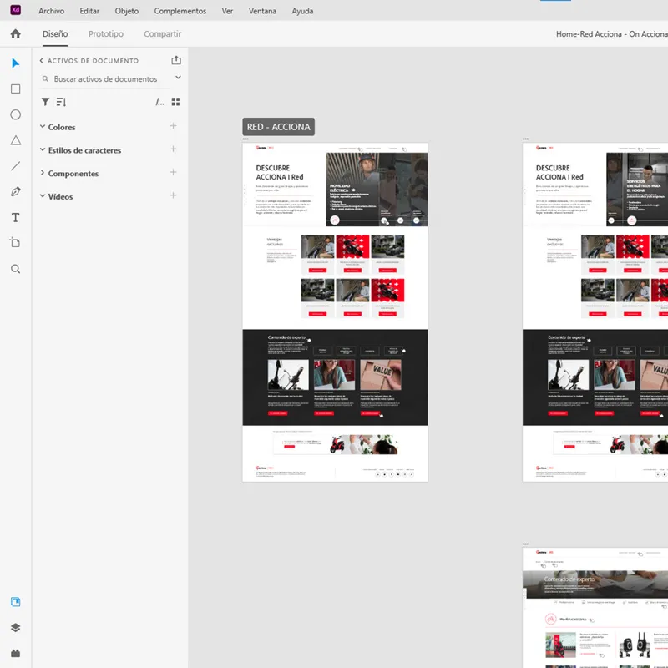Add a video asset with plus
Screen dimensions: 668x668
pyautogui.click(x=174, y=195)
